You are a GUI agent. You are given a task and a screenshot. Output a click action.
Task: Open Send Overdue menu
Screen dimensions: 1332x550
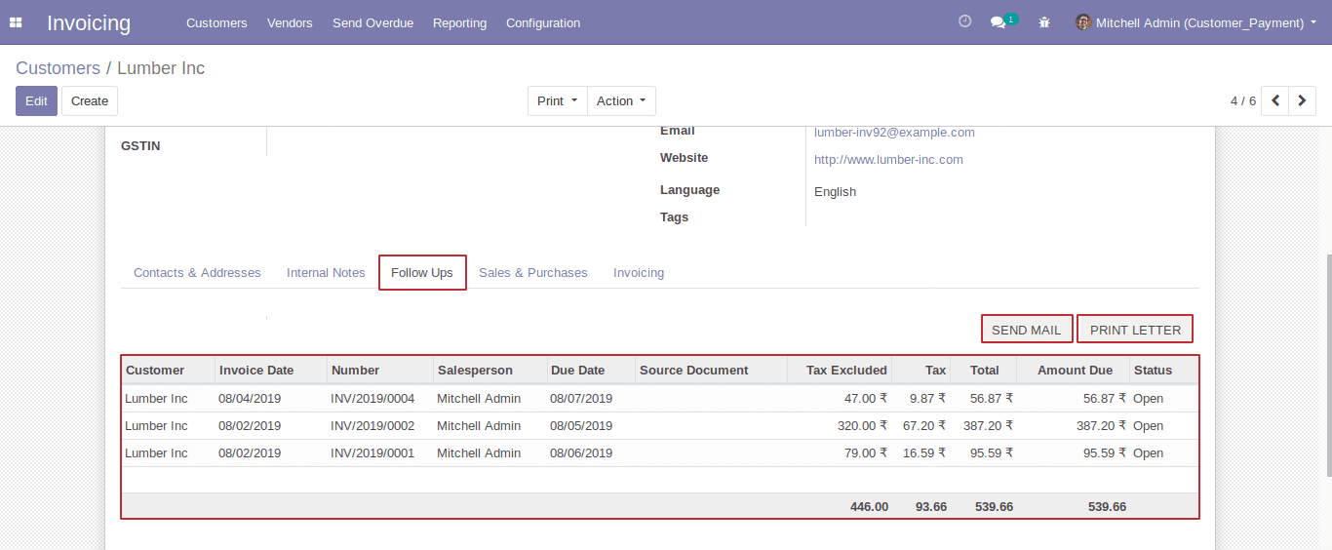click(372, 22)
